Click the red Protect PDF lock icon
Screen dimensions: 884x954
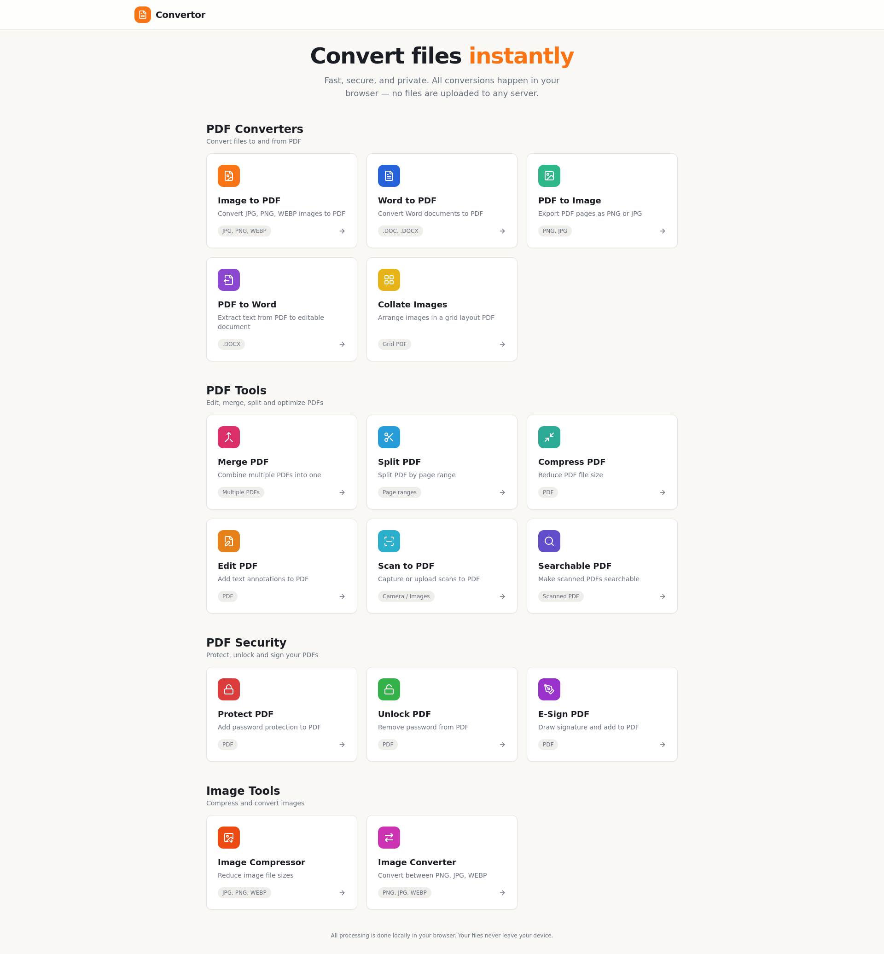[229, 689]
